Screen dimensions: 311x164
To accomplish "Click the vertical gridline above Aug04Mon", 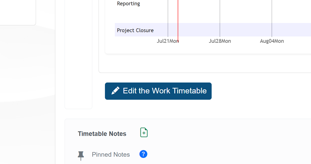I will click(272, 15).
